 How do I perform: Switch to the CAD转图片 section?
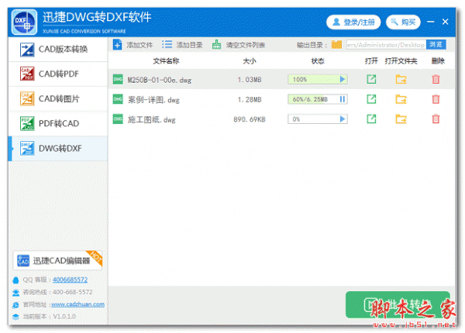pos(58,98)
